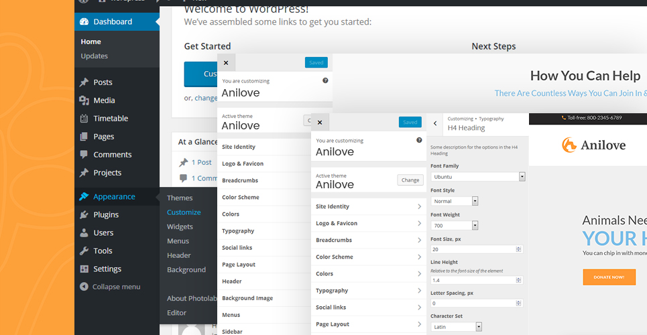
Task: Click the Media library icon
Action: point(84,100)
